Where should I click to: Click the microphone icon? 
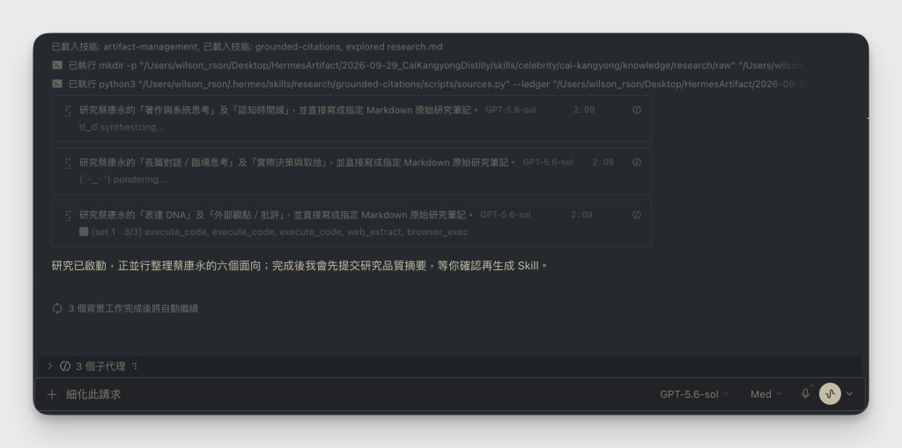pos(805,394)
